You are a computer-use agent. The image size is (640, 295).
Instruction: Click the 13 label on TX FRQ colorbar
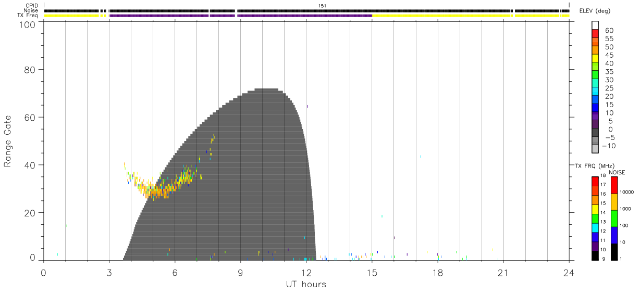[602, 222]
